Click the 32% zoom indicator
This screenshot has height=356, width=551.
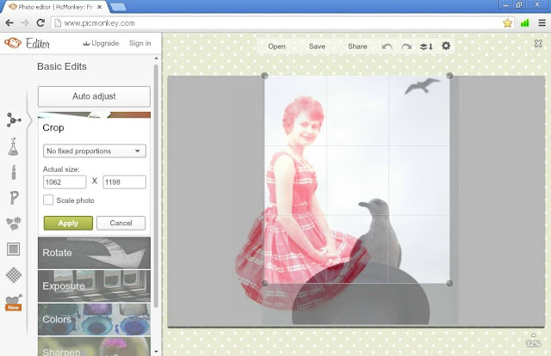pyautogui.click(x=533, y=344)
